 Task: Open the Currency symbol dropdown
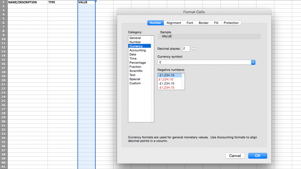[206, 62]
